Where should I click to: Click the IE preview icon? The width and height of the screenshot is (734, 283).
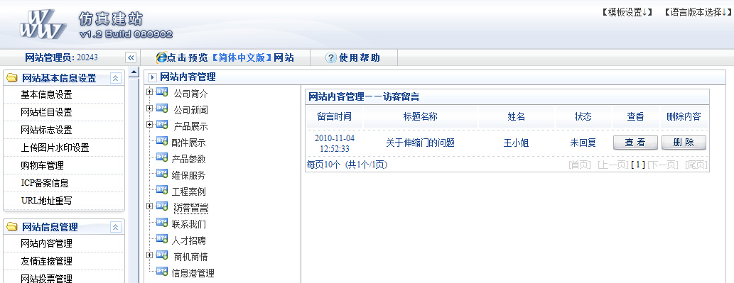[161, 57]
